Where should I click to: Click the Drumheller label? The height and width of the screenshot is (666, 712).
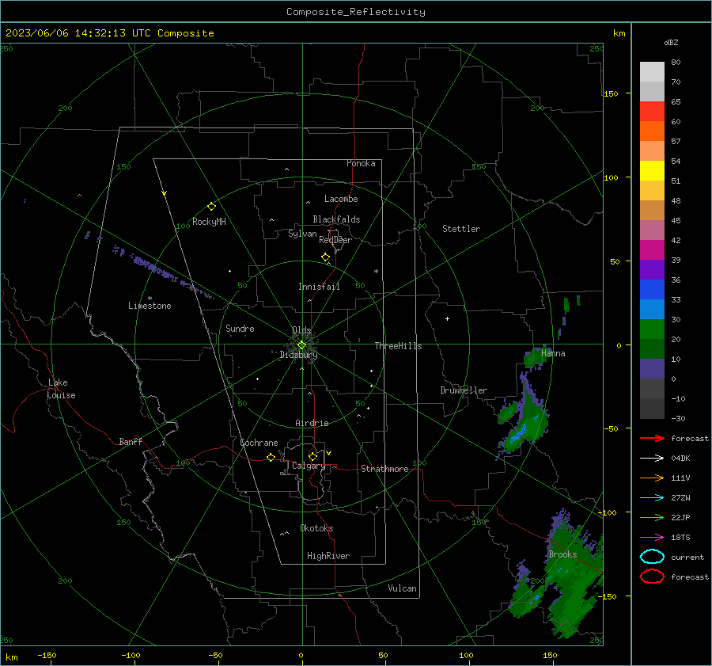(464, 390)
